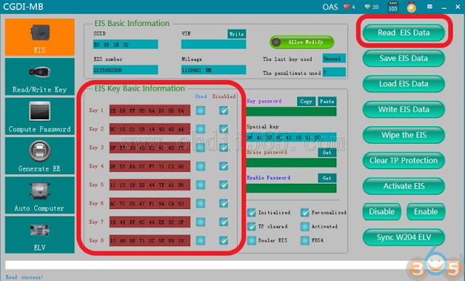Click the VIN input field
This screenshot has width=465, height=281.
tap(214, 44)
